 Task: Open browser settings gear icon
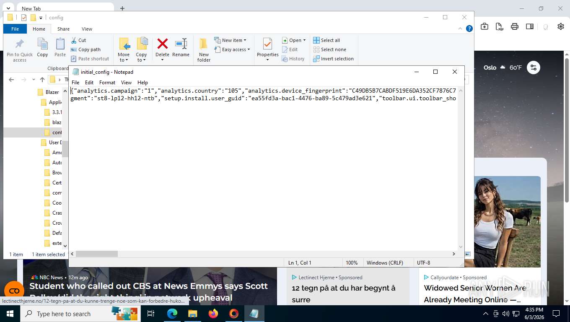[x=561, y=26]
